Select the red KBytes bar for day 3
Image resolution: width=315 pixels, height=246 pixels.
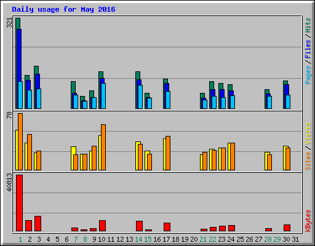38,223
